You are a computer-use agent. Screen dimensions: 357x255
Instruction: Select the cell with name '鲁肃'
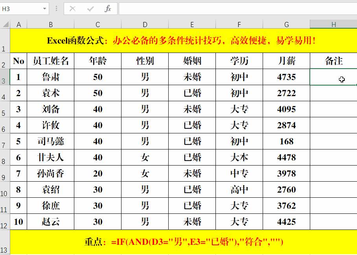51,77
